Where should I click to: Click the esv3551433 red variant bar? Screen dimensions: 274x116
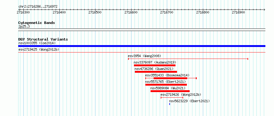point(170,78)
